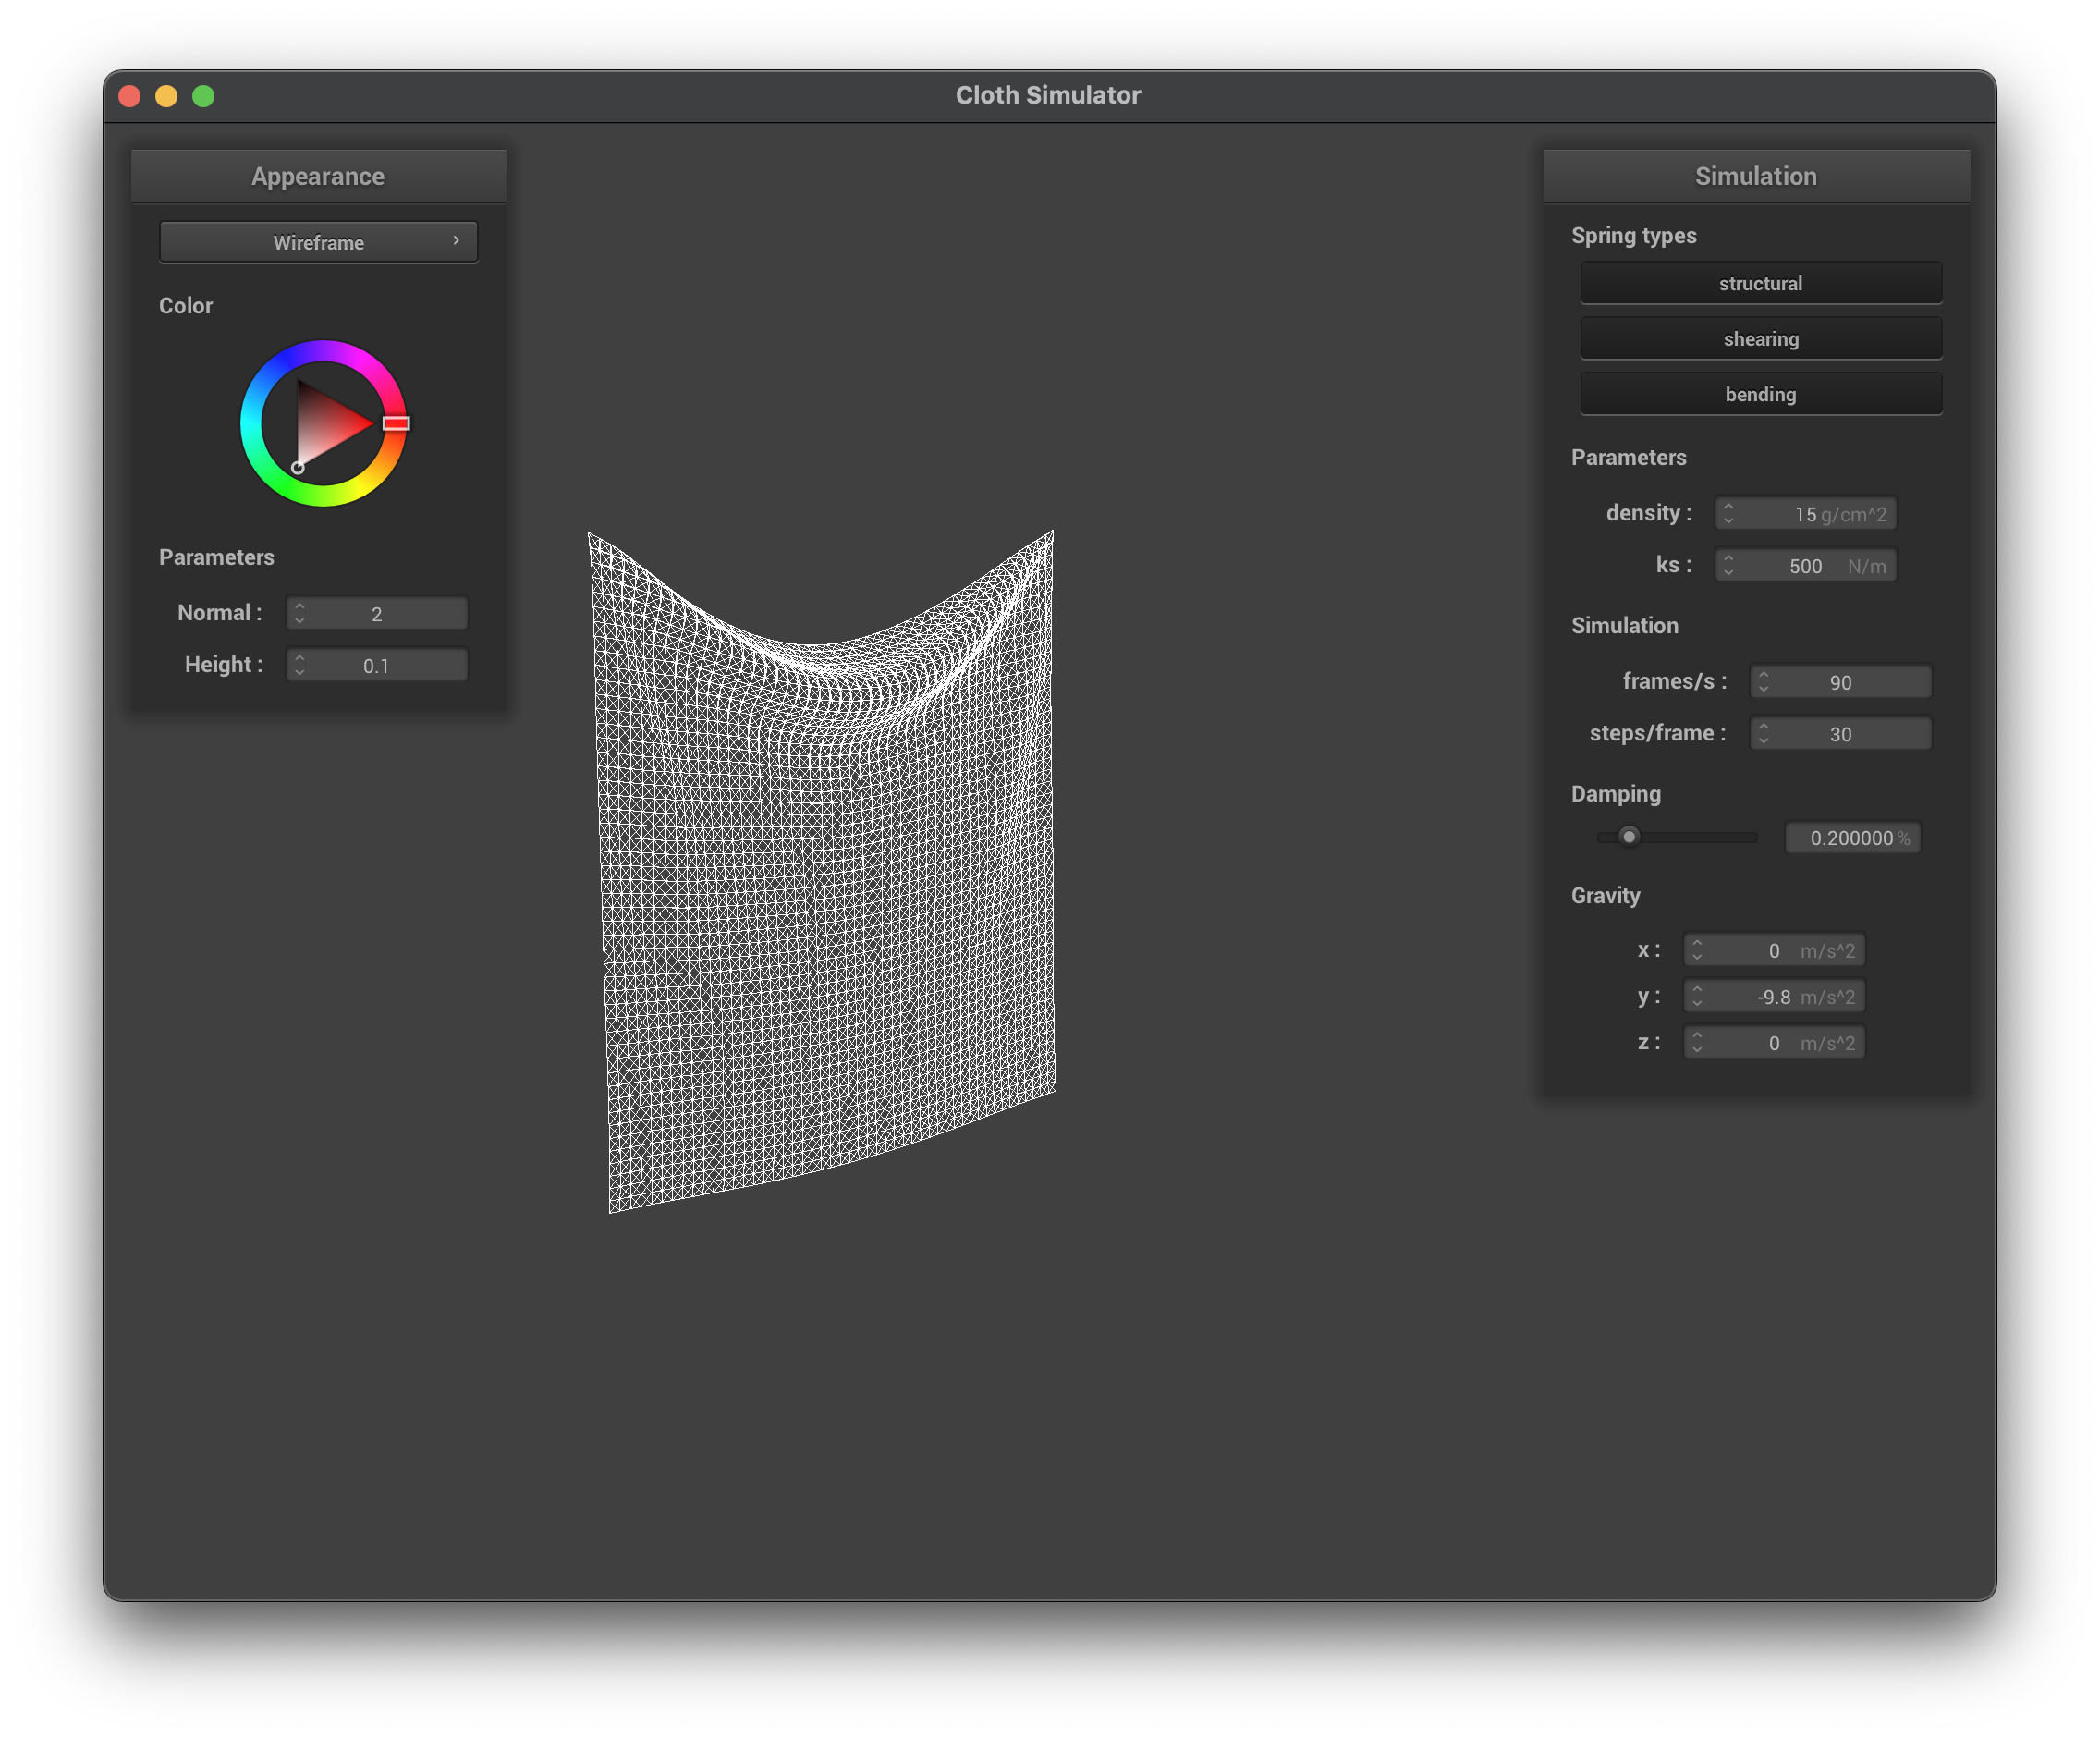The image size is (2100, 1738).
Task: Click the gravity z stepper arrows
Action: click(x=1697, y=1043)
